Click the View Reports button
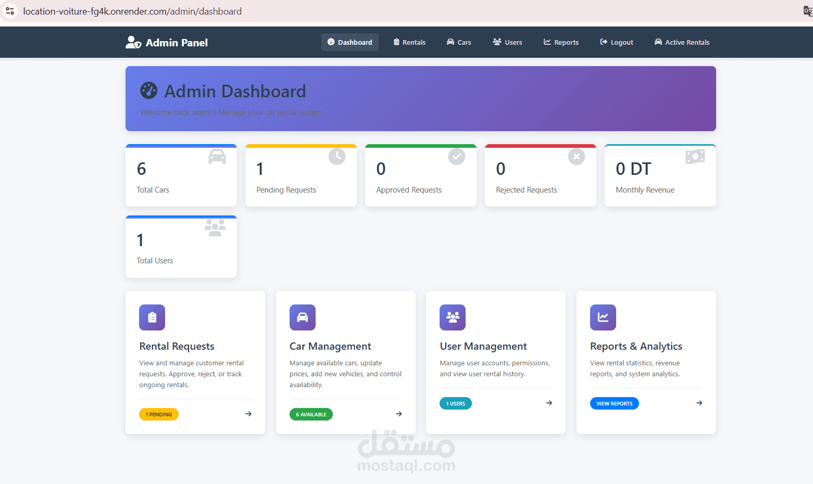Screen dimensions: 813x484 [x=615, y=403]
